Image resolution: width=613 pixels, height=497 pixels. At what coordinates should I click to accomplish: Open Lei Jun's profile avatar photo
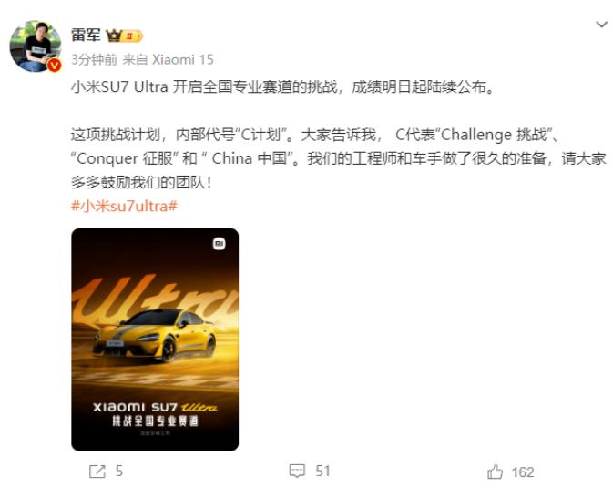coord(36,46)
